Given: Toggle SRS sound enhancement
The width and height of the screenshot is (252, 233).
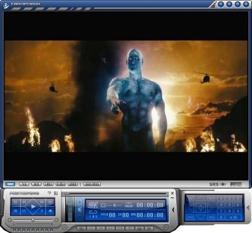Looking at the screenshot, I should point(217,184).
